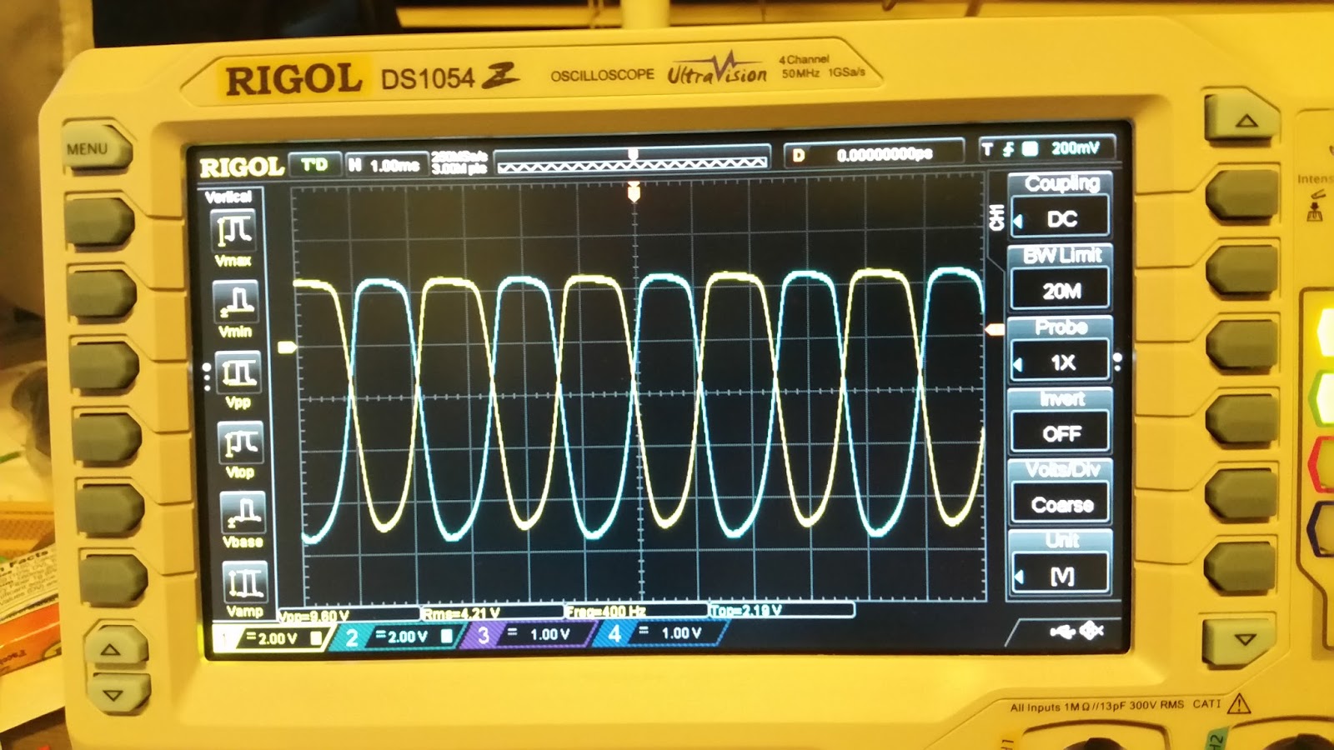Click the T'D trigger status indicator
The width and height of the screenshot is (1334, 750).
(x=314, y=164)
